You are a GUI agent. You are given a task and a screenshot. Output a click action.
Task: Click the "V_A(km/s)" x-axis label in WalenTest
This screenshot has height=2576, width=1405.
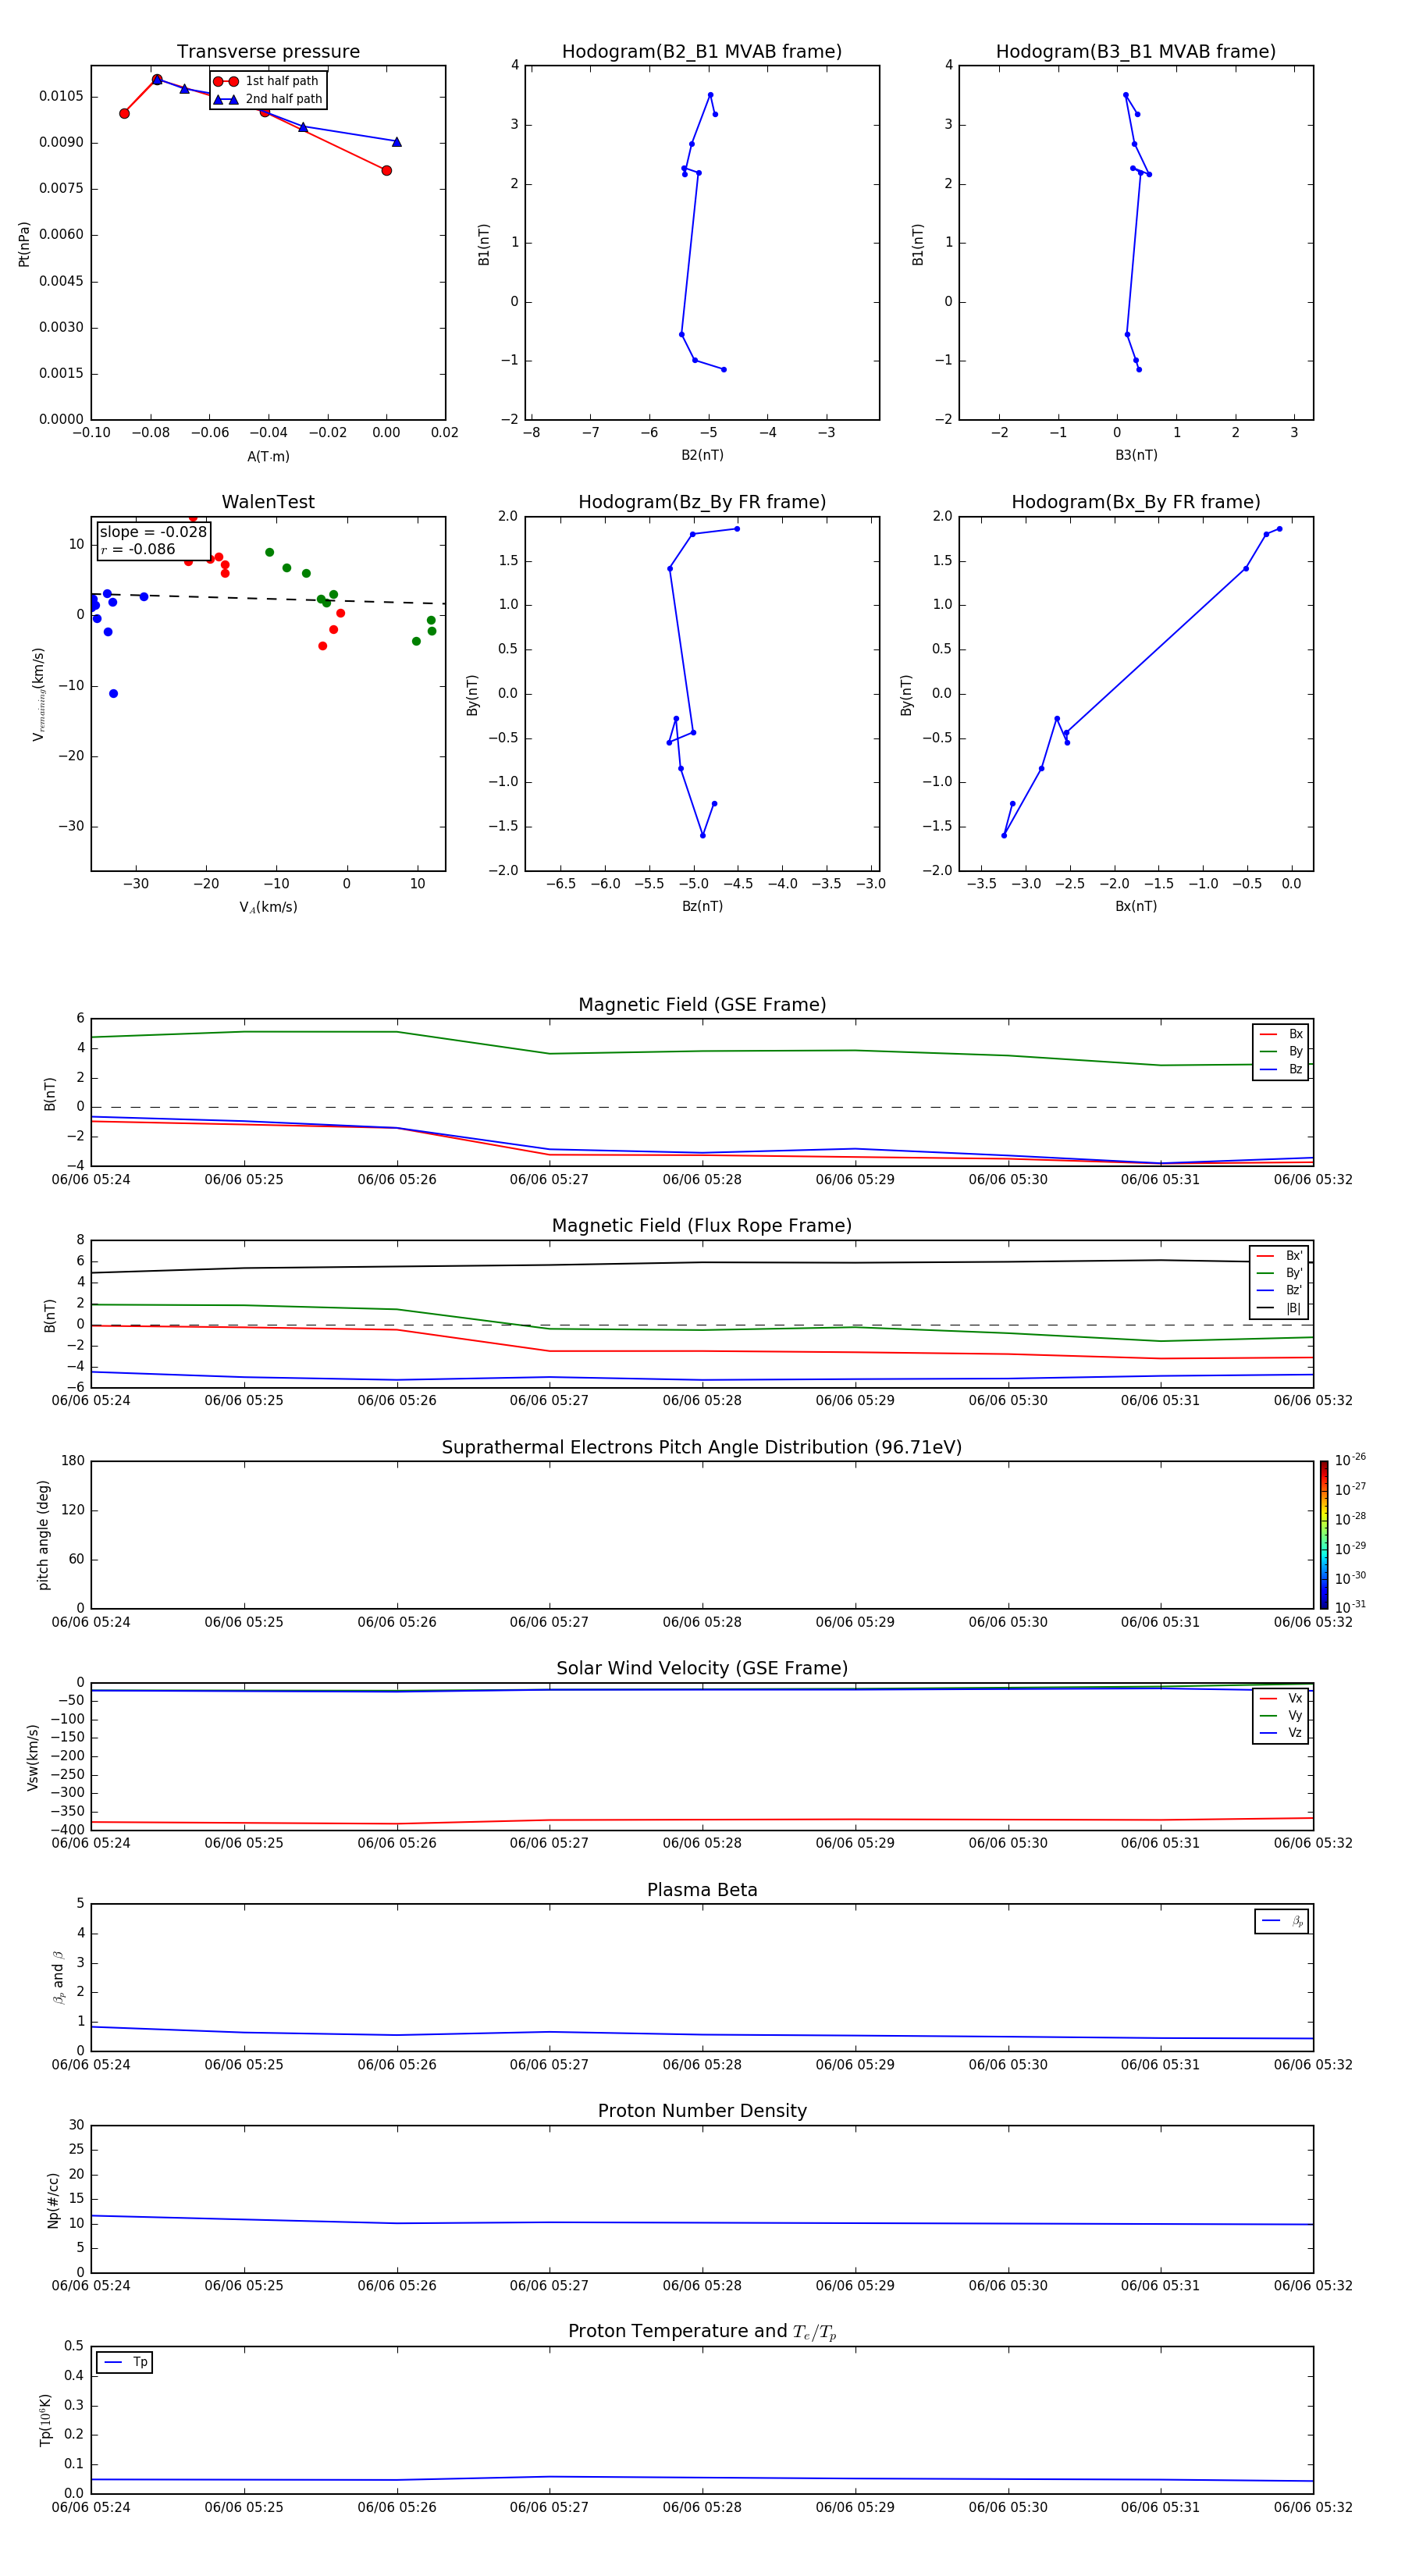(x=268, y=908)
